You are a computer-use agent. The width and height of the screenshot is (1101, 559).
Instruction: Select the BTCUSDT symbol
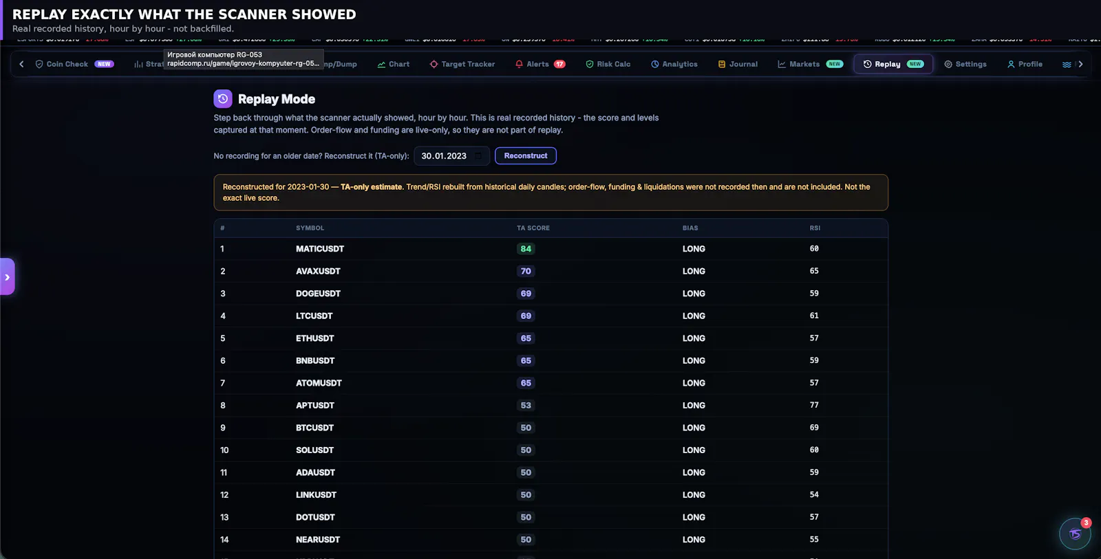314,428
